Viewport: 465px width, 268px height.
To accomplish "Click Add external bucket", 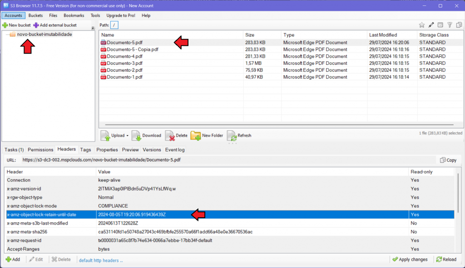I will pyautogui.click(x=55, y=25).
